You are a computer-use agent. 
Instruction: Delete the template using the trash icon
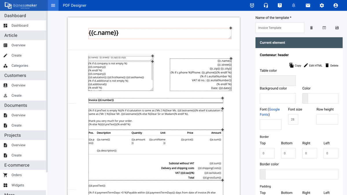pos(311,28)
